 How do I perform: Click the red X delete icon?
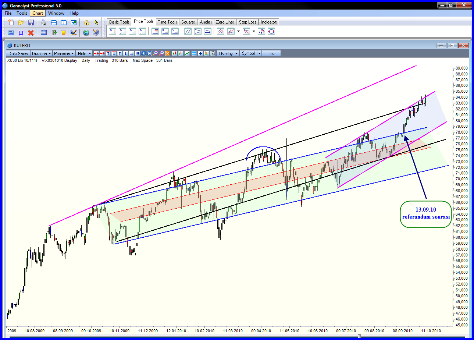[31, 33]
